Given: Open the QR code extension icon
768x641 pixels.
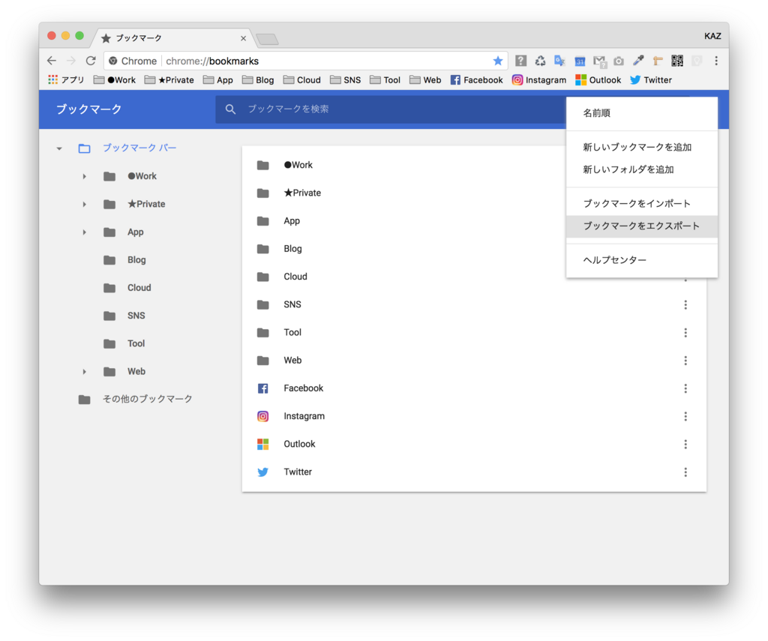Looking at the screenshot, I should pyautogui.click(x=677, y=61).
